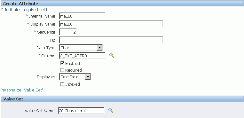Open the Display as dropdown
The height and width of the screenshot is (118, 244).
[x=75, y=77]
